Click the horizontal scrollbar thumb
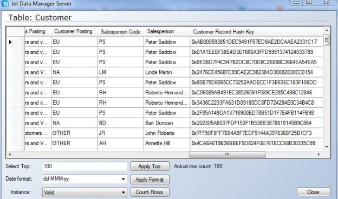 [x=227, y=154]
